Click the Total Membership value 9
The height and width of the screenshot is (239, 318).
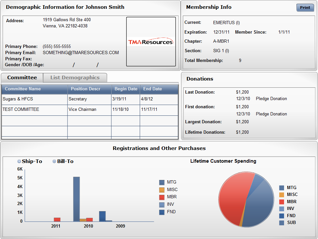tap(240, 61)
